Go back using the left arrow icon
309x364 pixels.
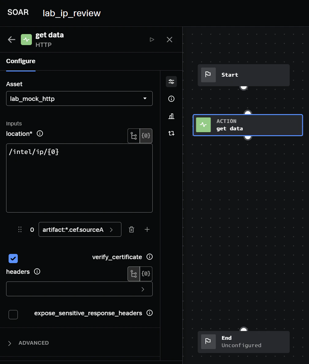click(12, 40)
